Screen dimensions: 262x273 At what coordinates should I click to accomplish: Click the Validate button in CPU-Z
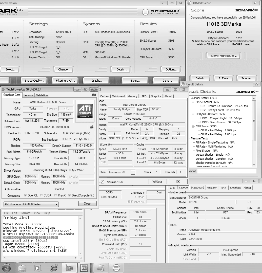click(157, 181)
